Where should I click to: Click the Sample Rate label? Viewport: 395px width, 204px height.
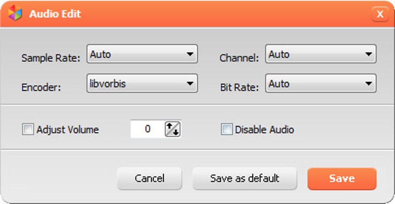(51, 58)
